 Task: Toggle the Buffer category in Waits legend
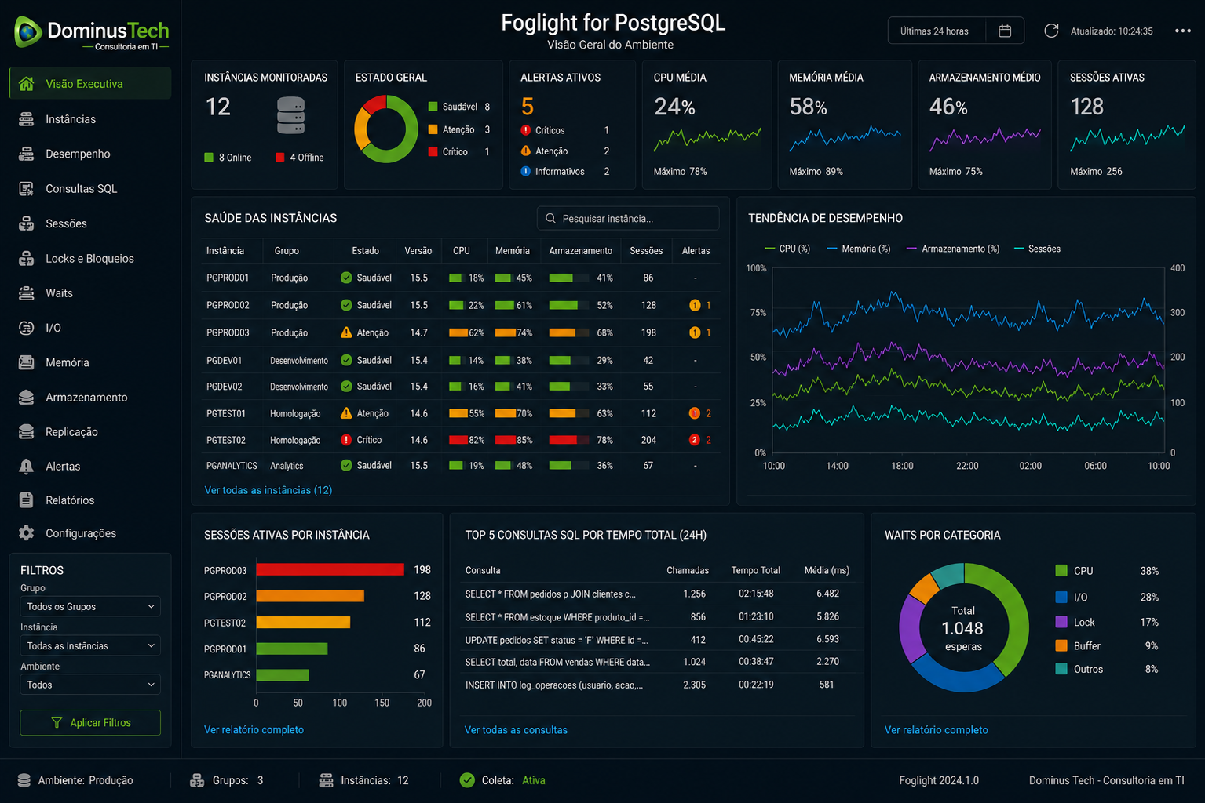[x=1107, y=645]
